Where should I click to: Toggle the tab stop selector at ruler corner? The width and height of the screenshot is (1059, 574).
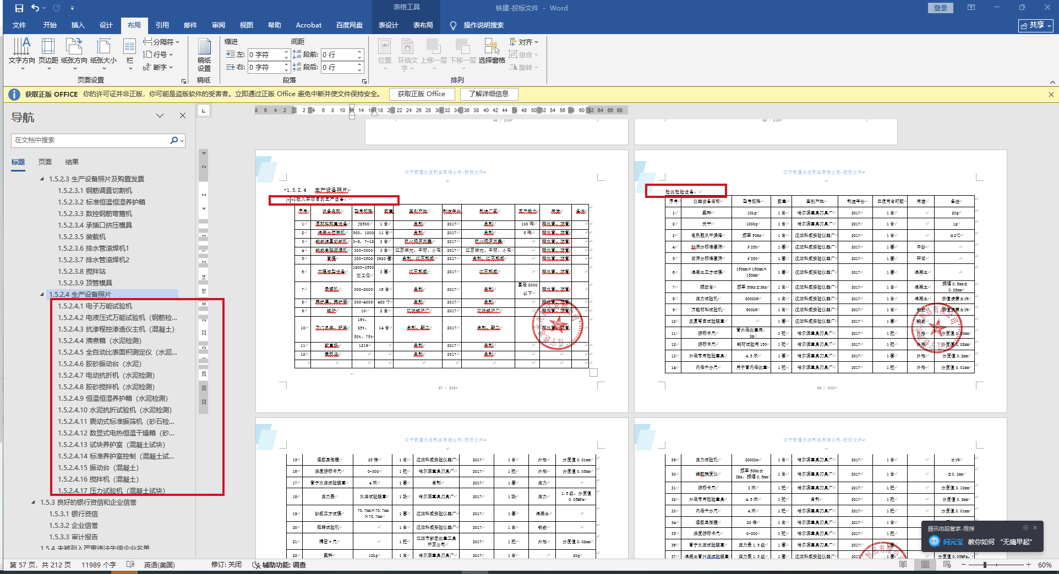pos(204,111)
